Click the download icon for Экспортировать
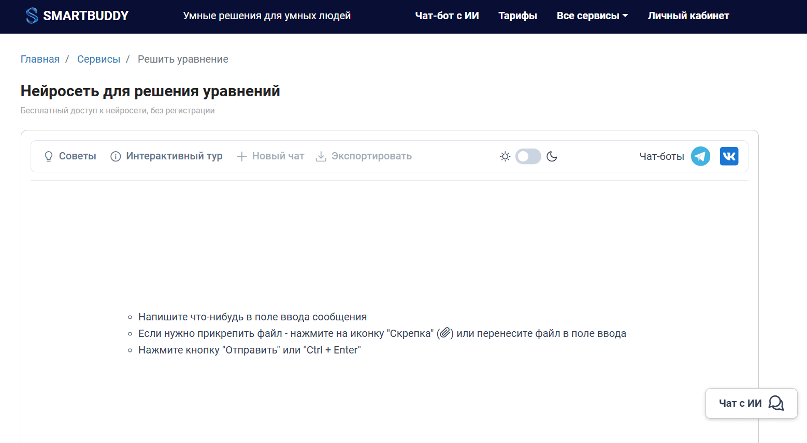The image size is (807, 443). [x=321, y=156]
